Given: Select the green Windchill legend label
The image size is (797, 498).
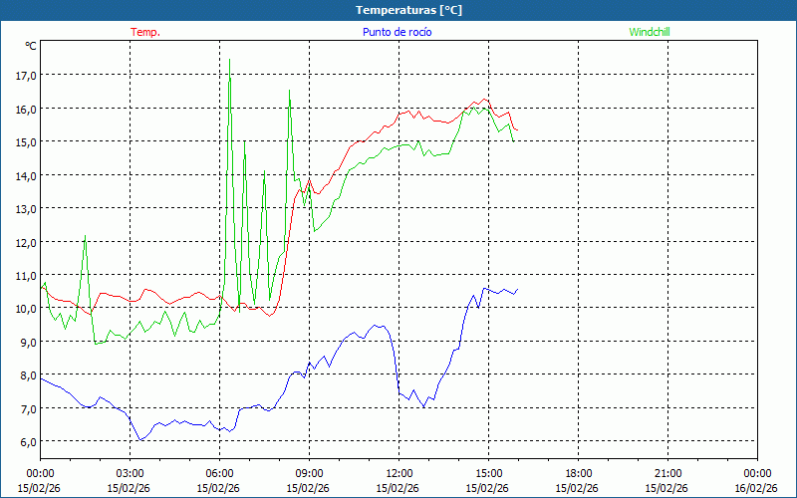Looking at the screenshot, I should click(x=650, y=32).
